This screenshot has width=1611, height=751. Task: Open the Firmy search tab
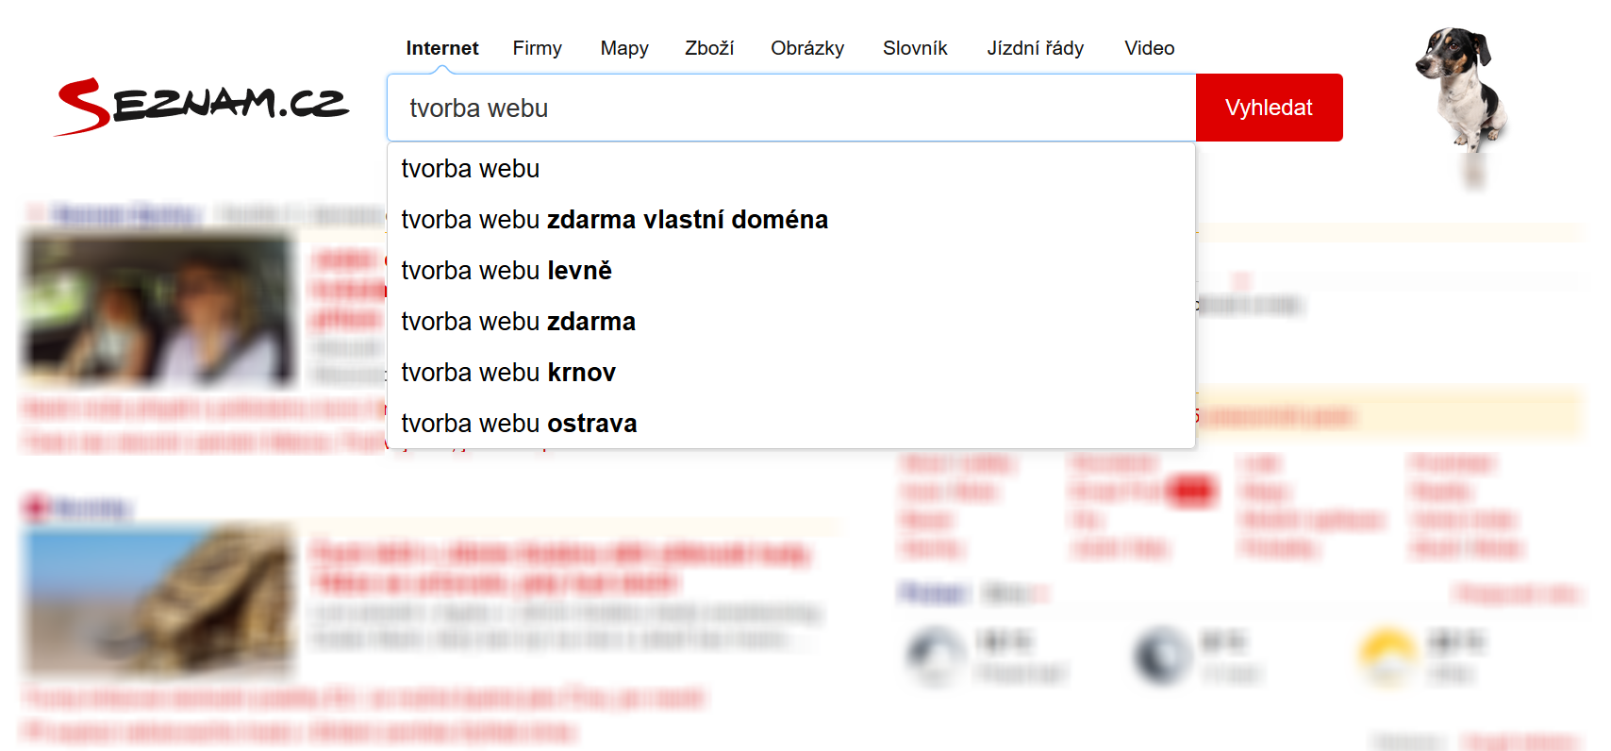(537, 48)
